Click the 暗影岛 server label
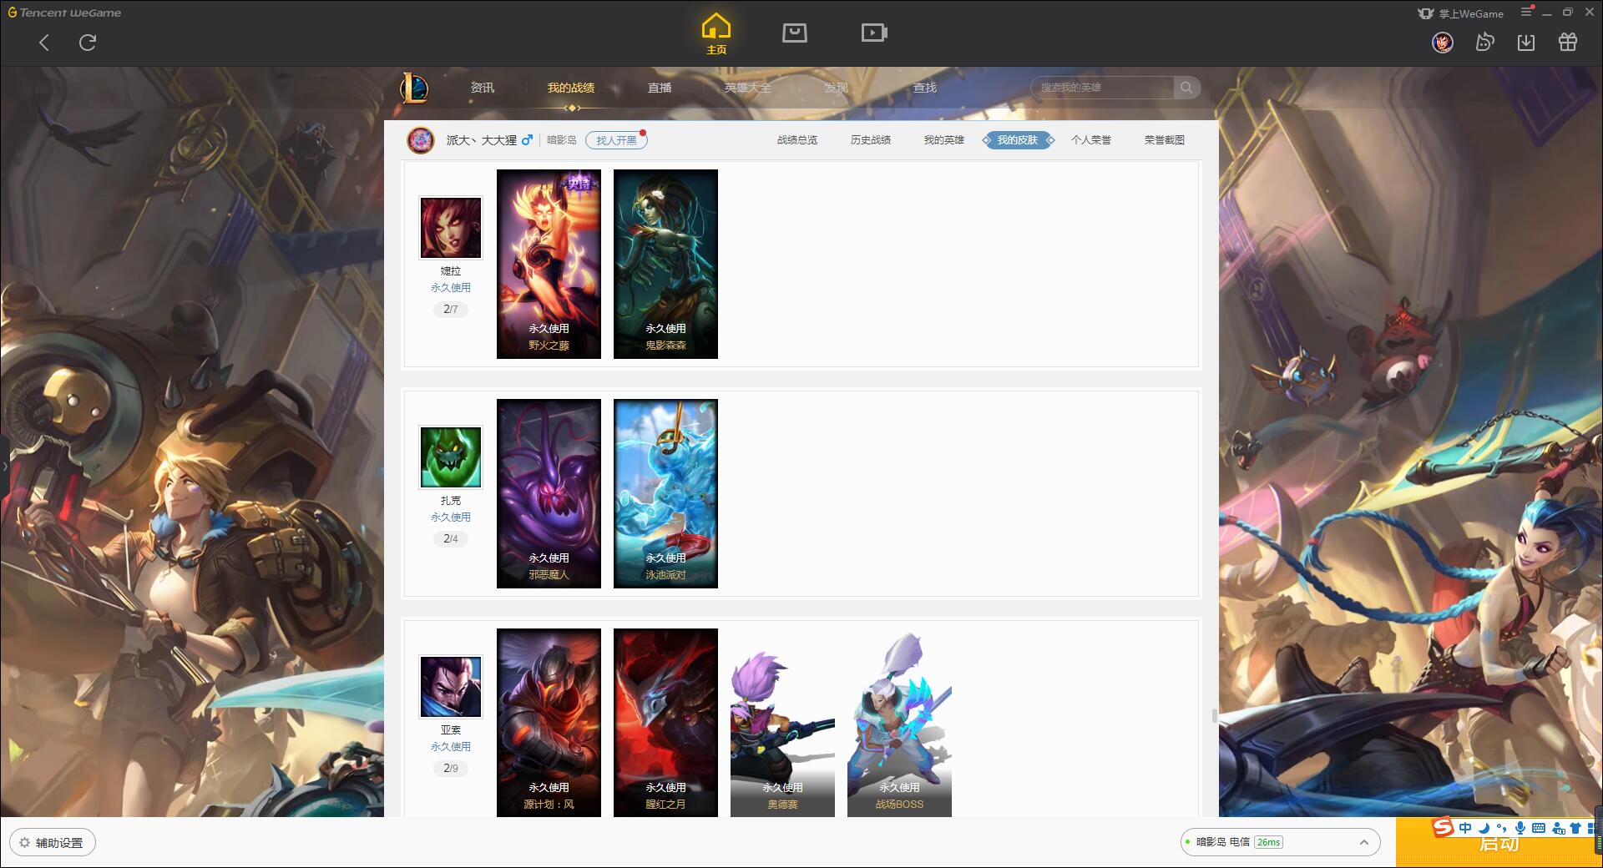 [562, 140]
